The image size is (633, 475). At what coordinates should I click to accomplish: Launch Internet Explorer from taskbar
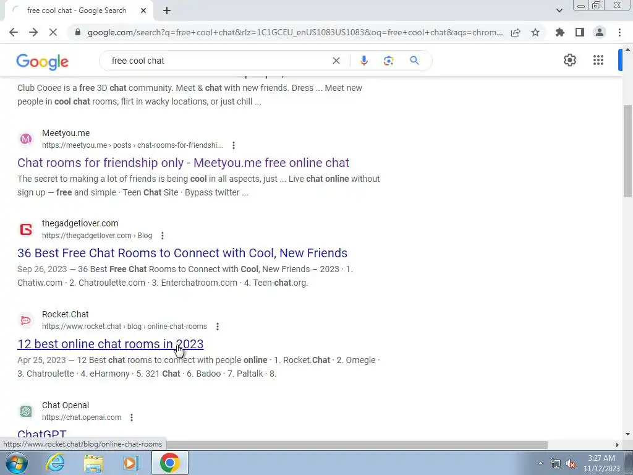55,463
